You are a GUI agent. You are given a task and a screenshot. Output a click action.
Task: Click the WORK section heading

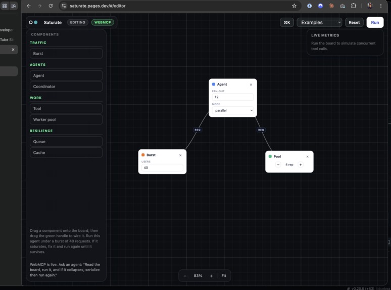pyautogui.click(x=36, y=98)
